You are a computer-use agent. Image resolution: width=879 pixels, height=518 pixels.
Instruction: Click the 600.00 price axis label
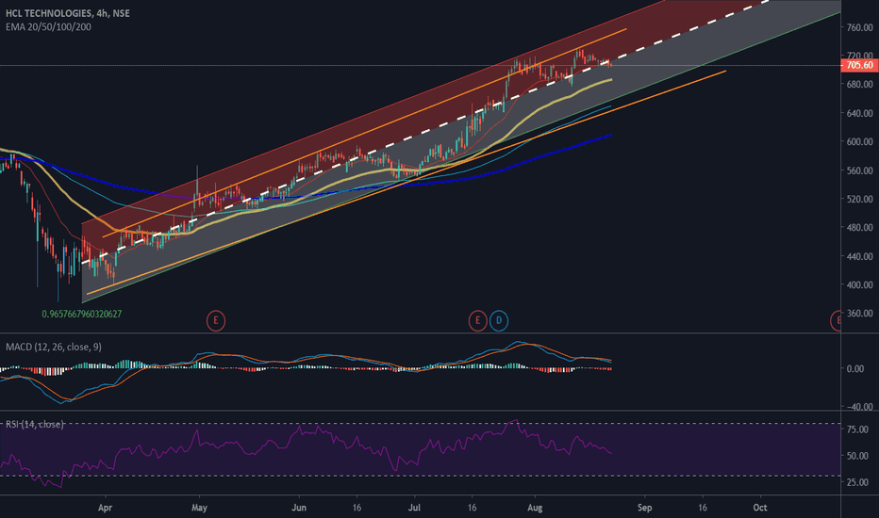(860, 141)
